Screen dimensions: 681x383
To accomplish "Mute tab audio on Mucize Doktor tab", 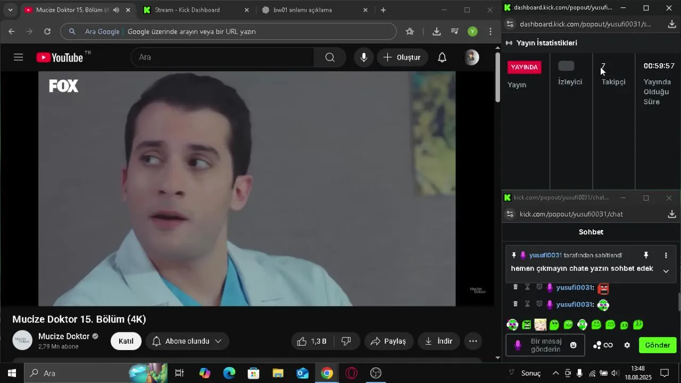I will click(x=116, y=10).
